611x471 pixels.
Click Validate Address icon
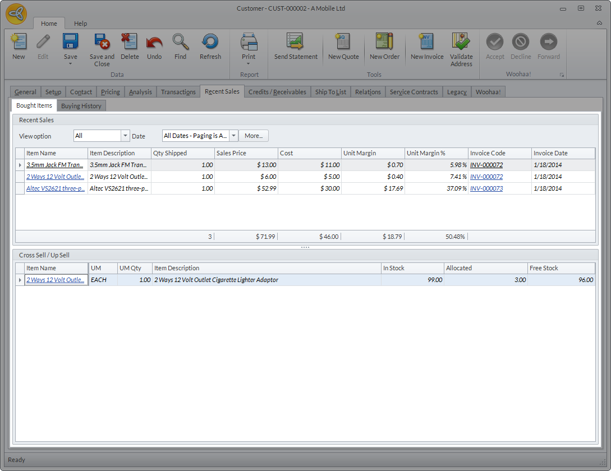coord(461,49)
